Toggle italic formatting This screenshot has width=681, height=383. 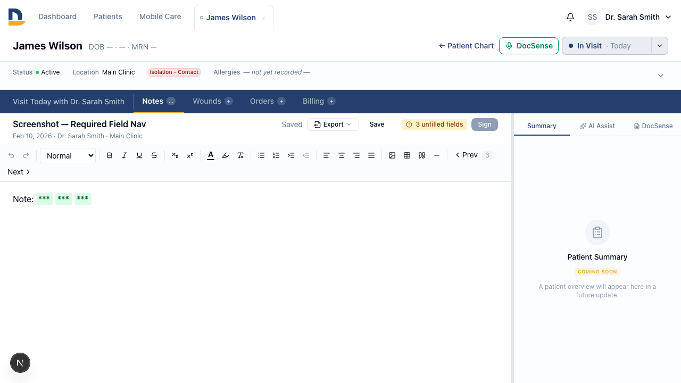click(124, 155)
